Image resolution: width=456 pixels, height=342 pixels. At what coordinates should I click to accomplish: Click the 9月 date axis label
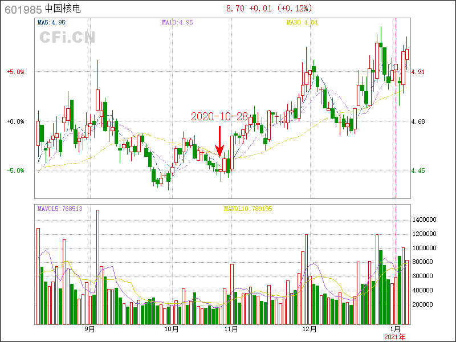coord(89,329)
